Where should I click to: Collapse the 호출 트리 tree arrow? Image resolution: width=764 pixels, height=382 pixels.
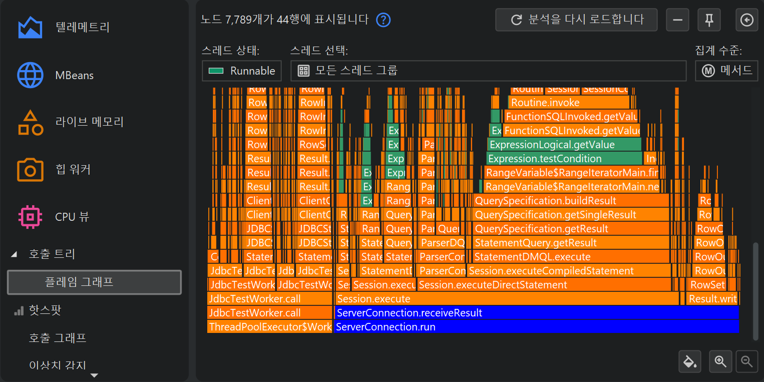[x=14, y=254]
